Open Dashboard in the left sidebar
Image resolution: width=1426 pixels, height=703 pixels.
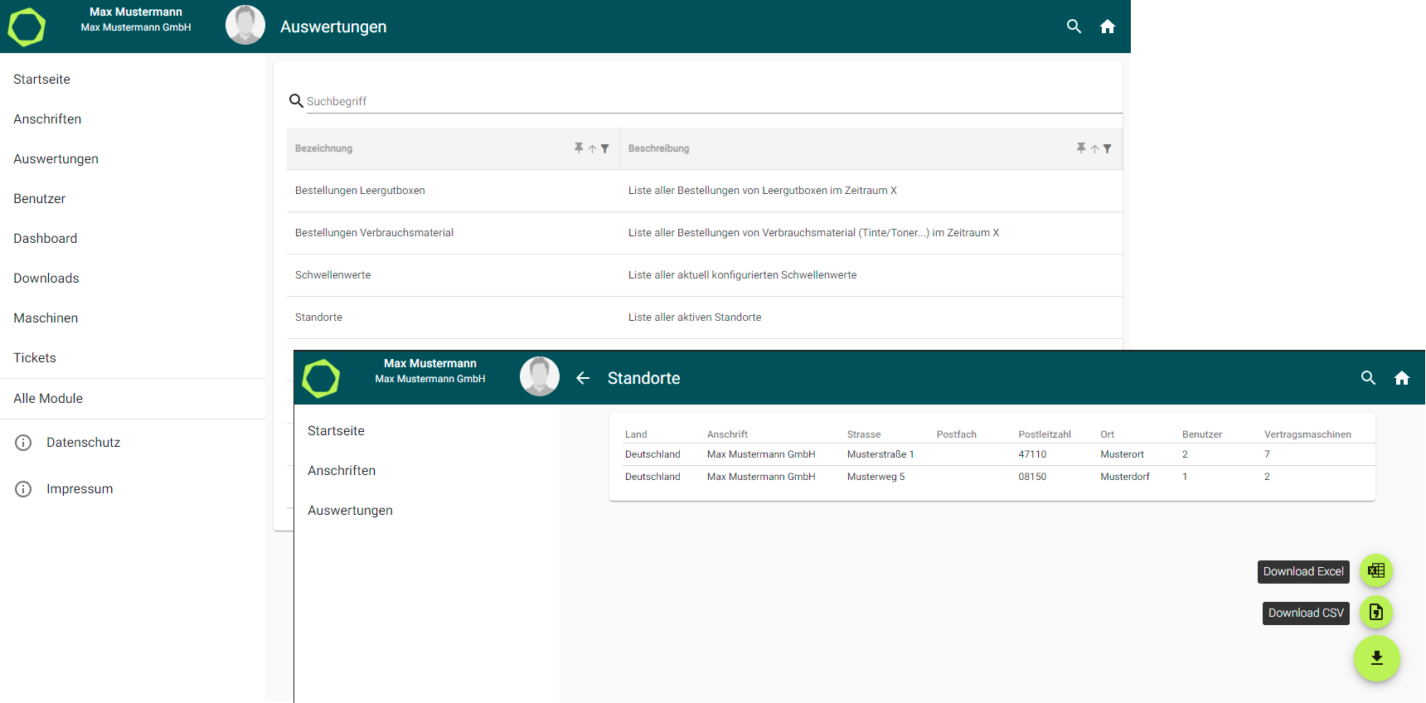click(x=46, y=239)
